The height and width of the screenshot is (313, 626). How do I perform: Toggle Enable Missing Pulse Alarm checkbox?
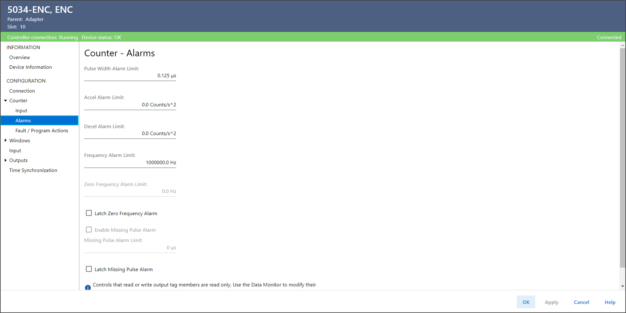(x=89, y=230)
